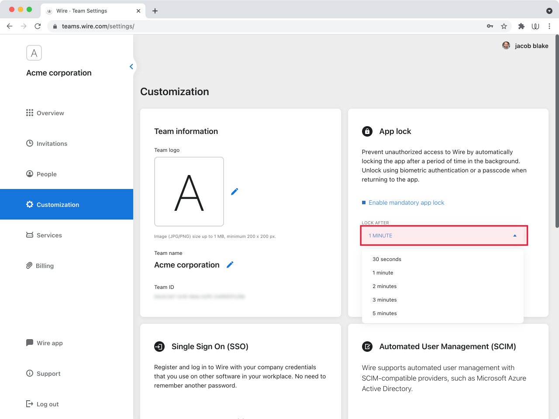Click the site lock icon in address bar
The width and height of the screenshot is (559, 419).
(55, 26)
